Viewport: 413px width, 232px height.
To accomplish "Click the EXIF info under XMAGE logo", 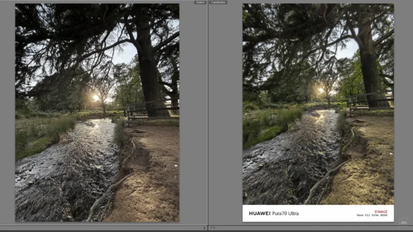I will click(372, 215).
